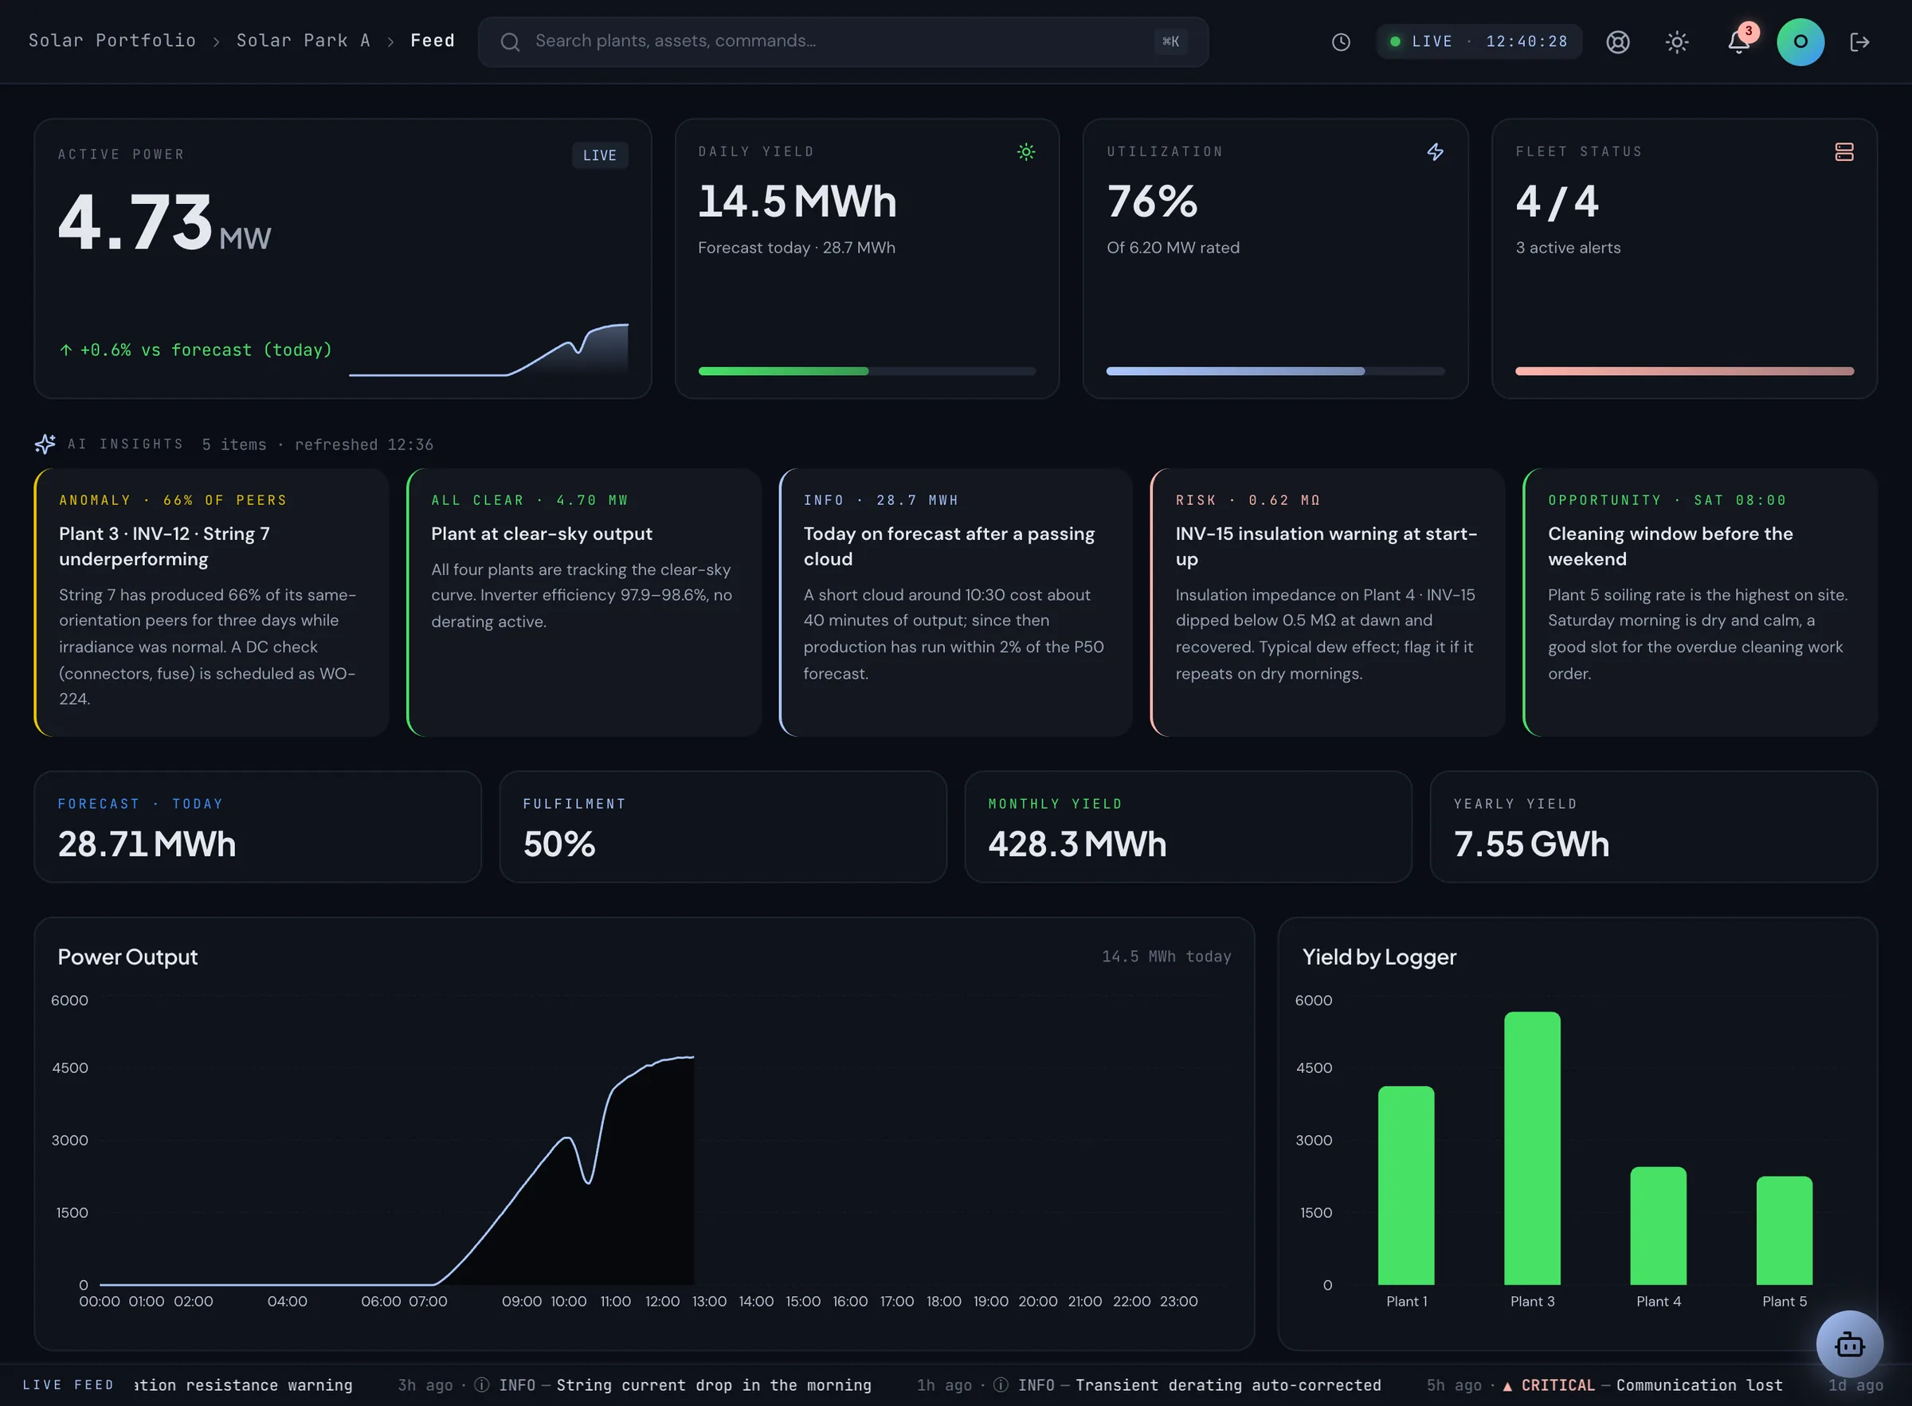Click '14.5 MWh today' chart label

[x=1166, y=957]
